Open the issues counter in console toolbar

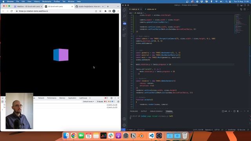tap(105, 101)
